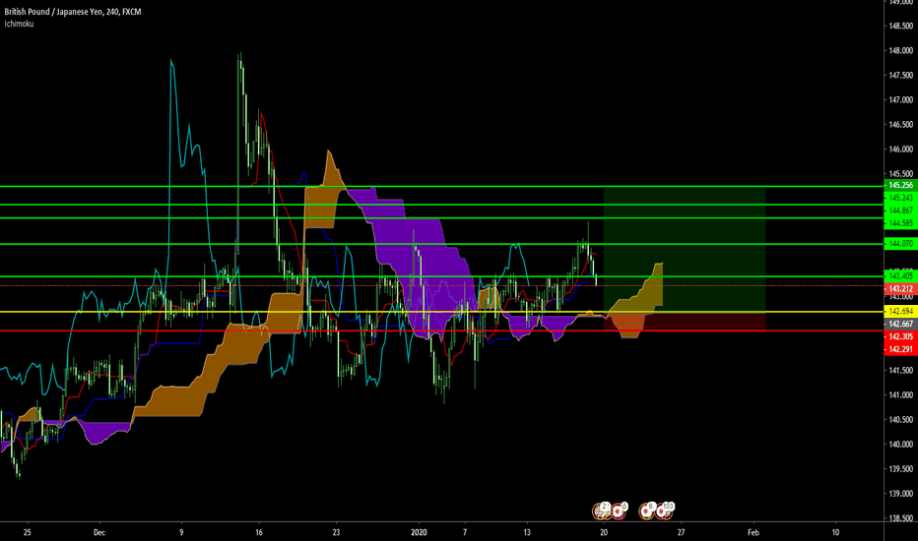
Task: Select the red 142.305 price label
Action: click(899, 335)
